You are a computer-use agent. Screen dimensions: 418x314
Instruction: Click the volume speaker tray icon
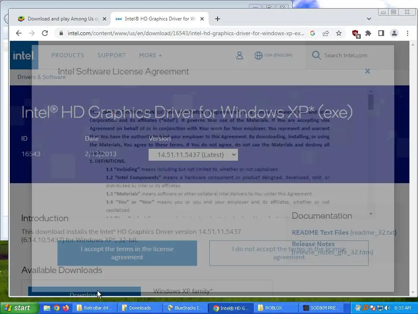point(387,308)
